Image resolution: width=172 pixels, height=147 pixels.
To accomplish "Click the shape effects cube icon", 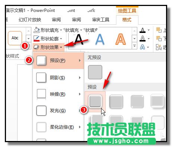I will pos(36,47).
